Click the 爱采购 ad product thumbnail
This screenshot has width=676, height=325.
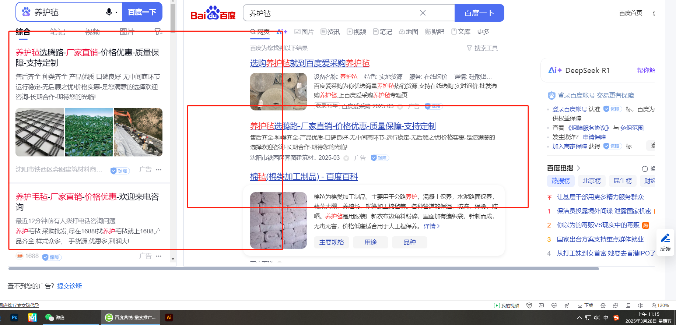[x=279, y=92]
